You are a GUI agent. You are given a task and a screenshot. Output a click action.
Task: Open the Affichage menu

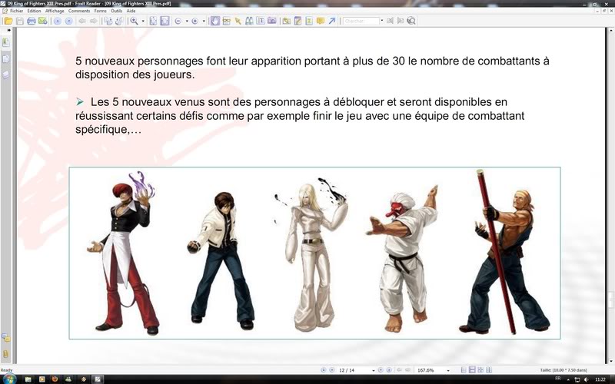[55, 12]
